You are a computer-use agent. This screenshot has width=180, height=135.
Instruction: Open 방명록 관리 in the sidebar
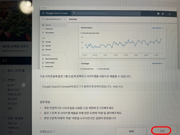pyautogui.click(x=14, y=128)
